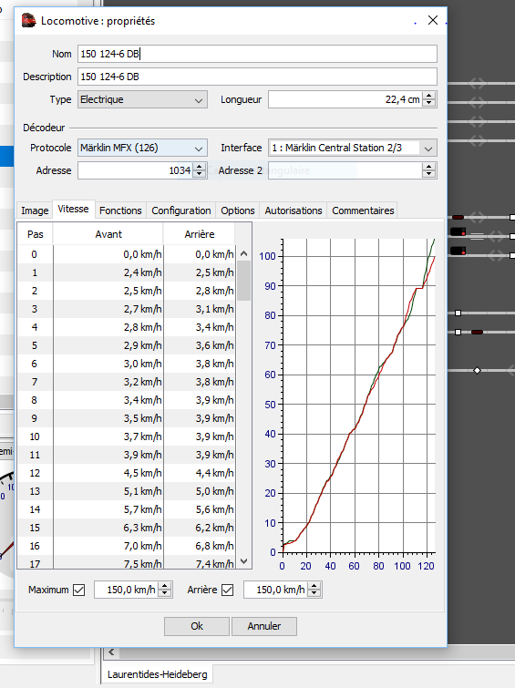Open the Type dropdown showing Electrique
The width and height of the screenshot is (515, 688).
[x=142, y=99]
